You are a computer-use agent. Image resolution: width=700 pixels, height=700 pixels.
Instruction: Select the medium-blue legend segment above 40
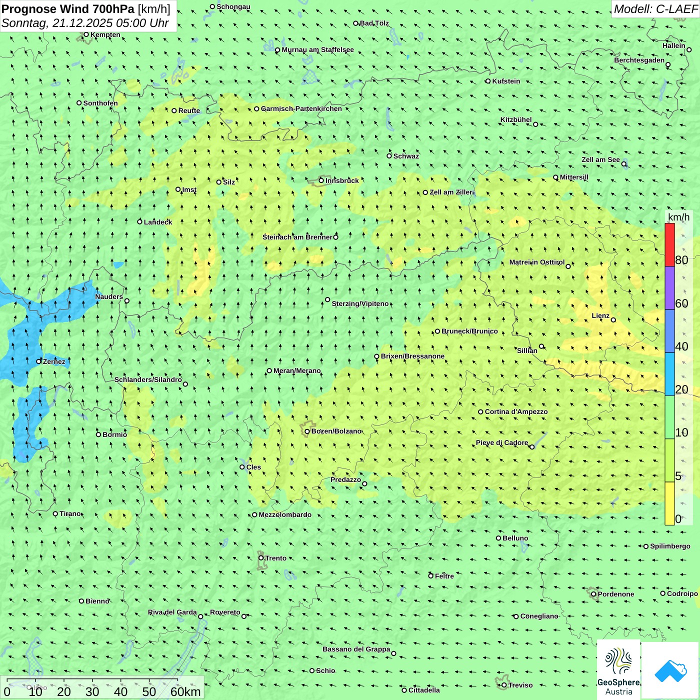pyautogui.click(x=669, y=331)
